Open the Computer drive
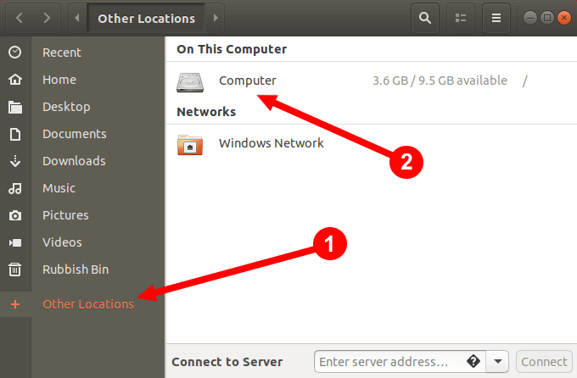 coord(247,81)
